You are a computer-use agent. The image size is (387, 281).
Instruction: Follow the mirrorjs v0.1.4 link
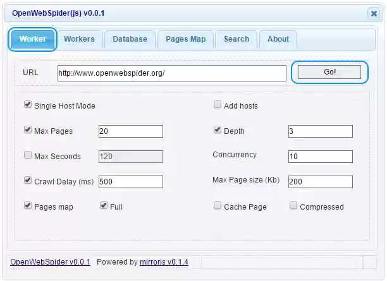click(164, 262)
